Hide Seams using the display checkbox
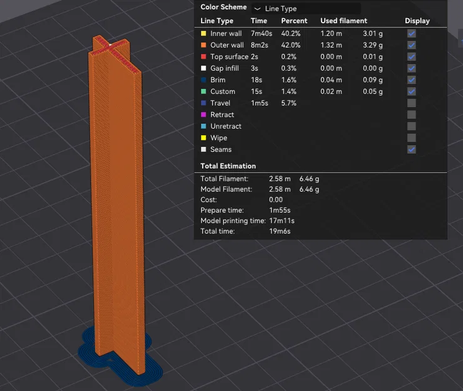 pyautogui.click(x=411, y=150)
